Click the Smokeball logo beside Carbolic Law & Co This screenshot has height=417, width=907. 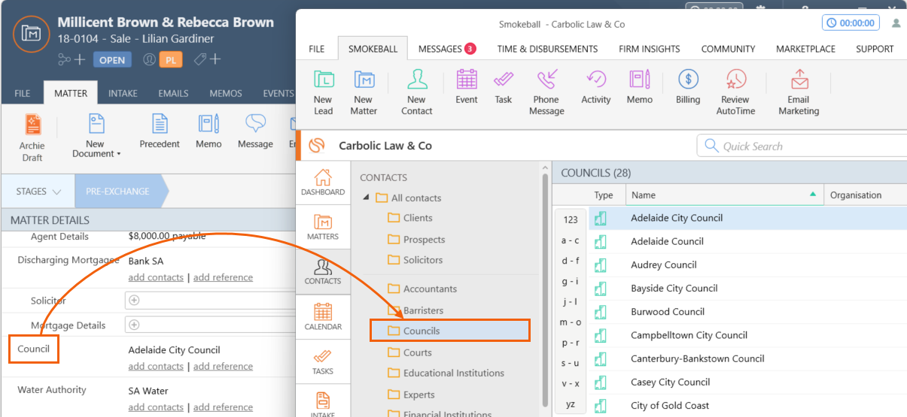317,146
